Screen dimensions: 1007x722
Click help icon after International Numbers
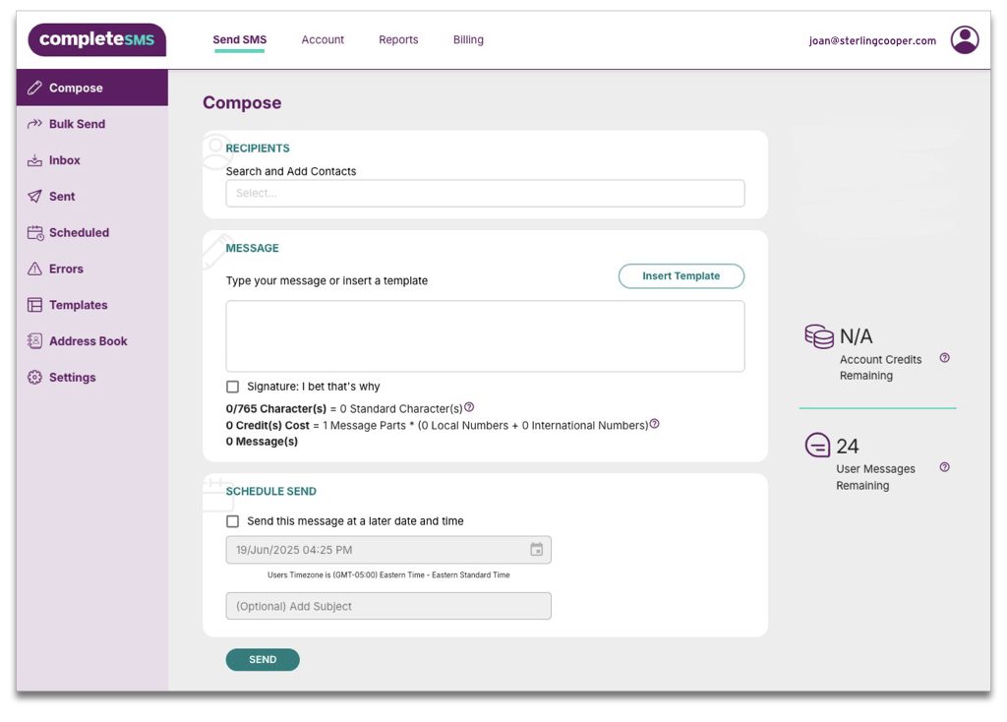point(654,424)
